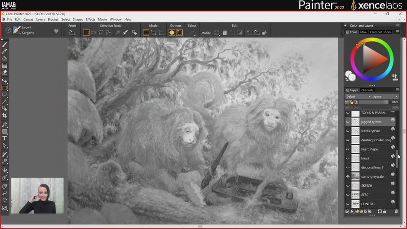Open the Ignore composite depth dropdown
The width and height of the screenshot is (407, 229).
pos(385,97)
